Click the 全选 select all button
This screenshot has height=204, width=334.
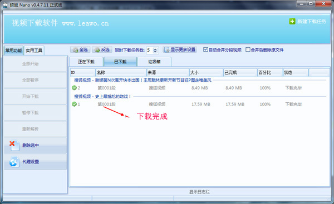tap(80, 50)
